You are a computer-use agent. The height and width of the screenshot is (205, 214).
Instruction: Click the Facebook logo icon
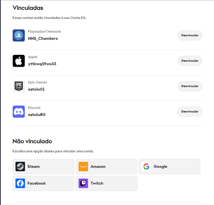point(20,183)
